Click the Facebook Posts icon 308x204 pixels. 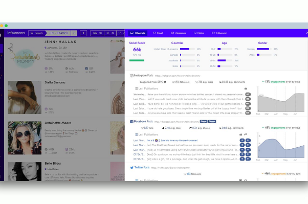click(x=131, y=122)
